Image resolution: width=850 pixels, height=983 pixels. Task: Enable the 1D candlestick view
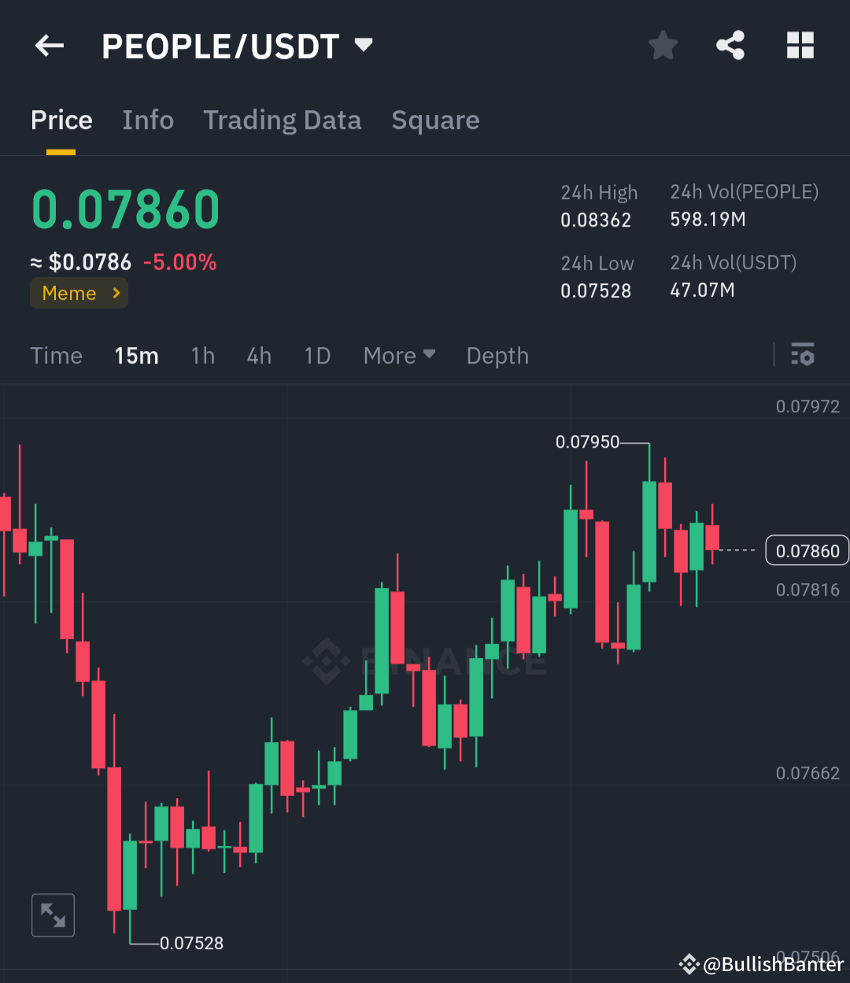point(317,355)
